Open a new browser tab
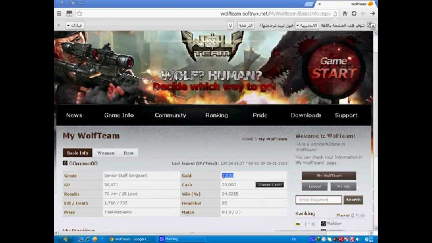This screenshot has width=432, height=243. 309,4
